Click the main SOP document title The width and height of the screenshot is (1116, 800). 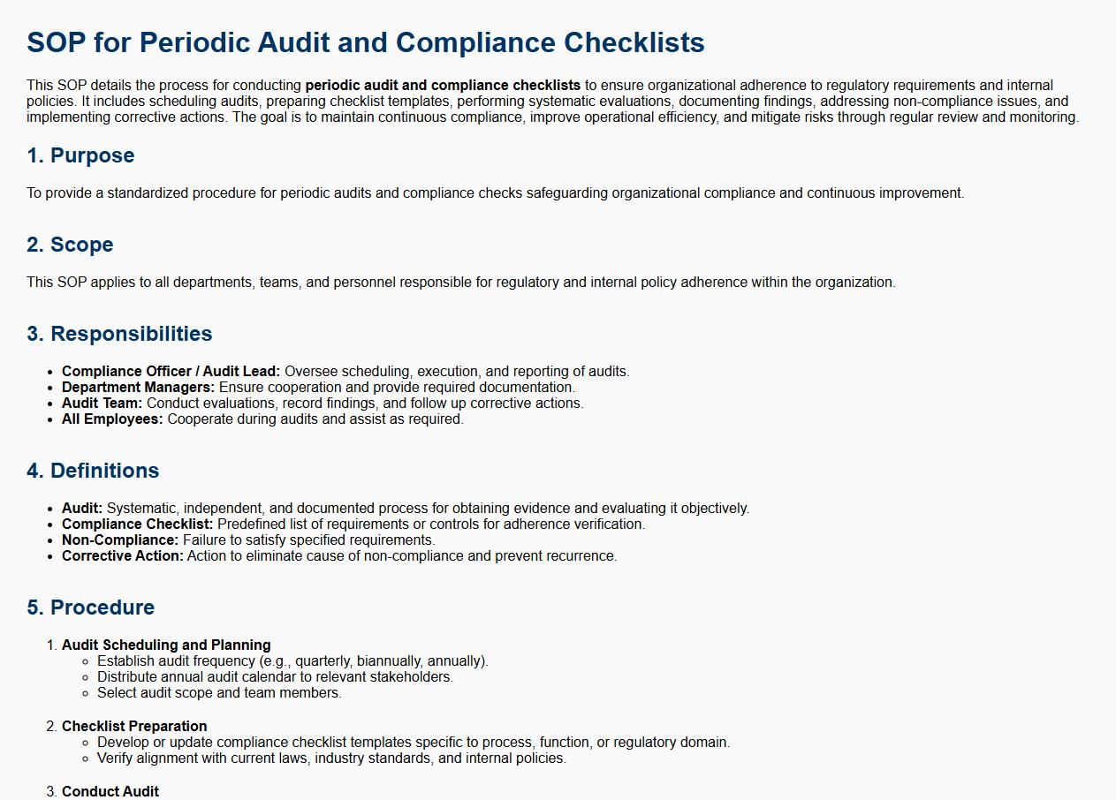tap(365, 42)
